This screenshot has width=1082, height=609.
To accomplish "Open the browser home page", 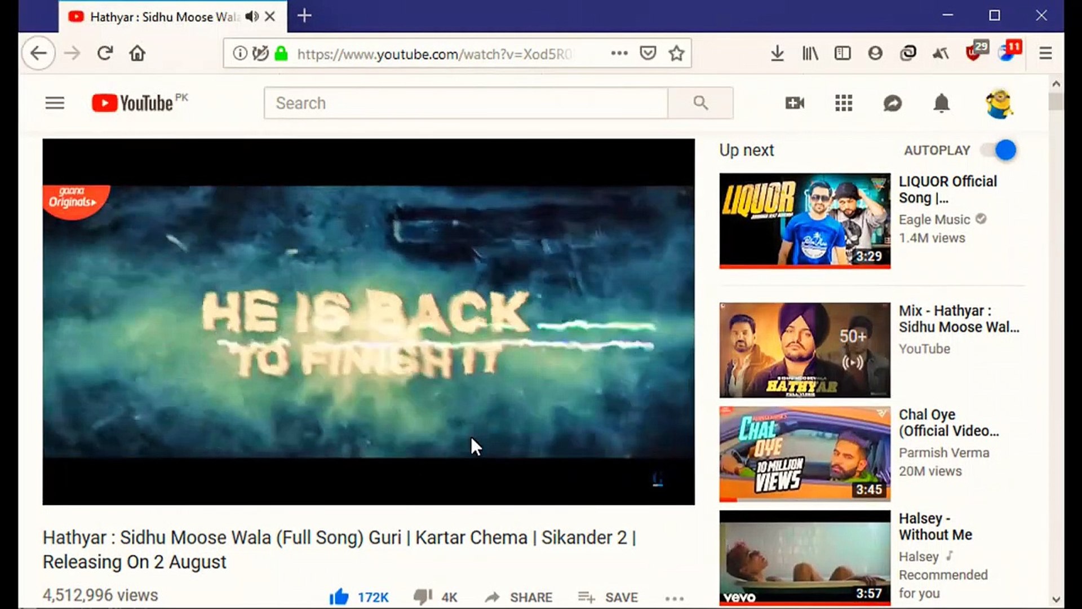I will 137,53.
